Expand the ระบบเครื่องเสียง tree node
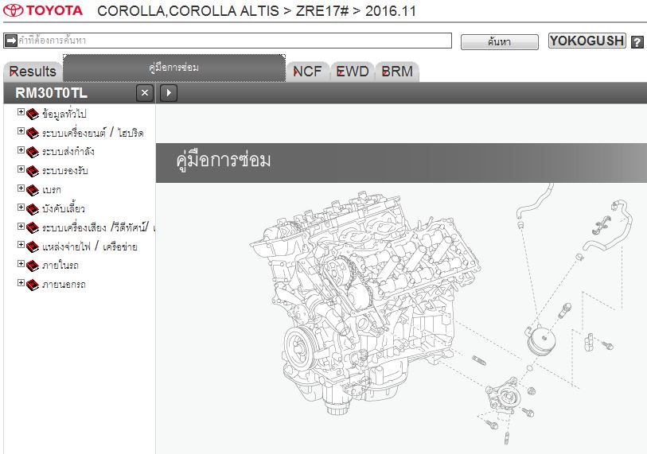This screenshot has height=454, width=647. coord(21,226)
